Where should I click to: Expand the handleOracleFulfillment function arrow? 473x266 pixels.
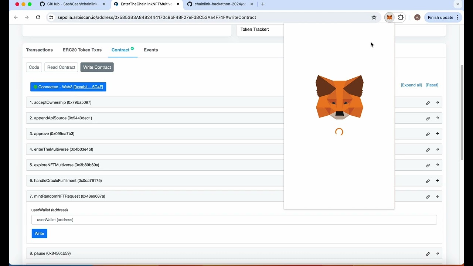pos(437,181)
